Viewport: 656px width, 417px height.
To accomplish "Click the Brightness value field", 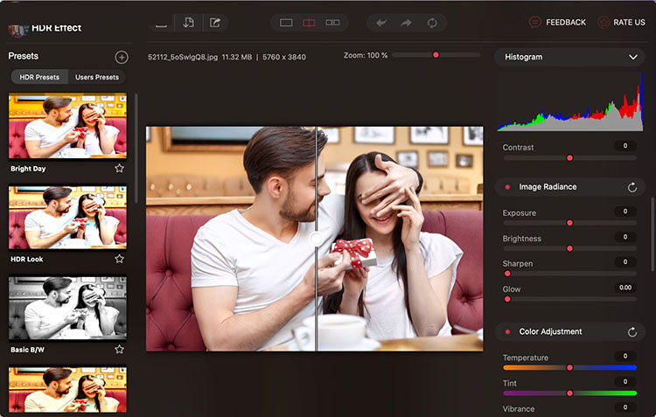I will 625,237.
